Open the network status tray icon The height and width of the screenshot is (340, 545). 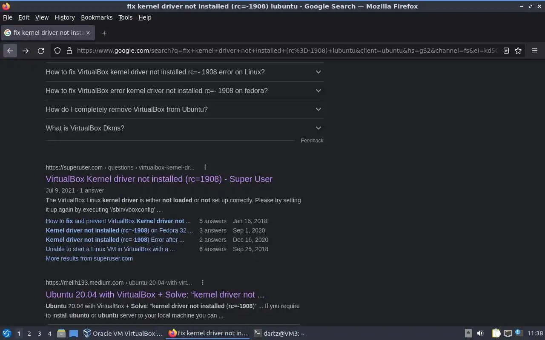point(508,334)
